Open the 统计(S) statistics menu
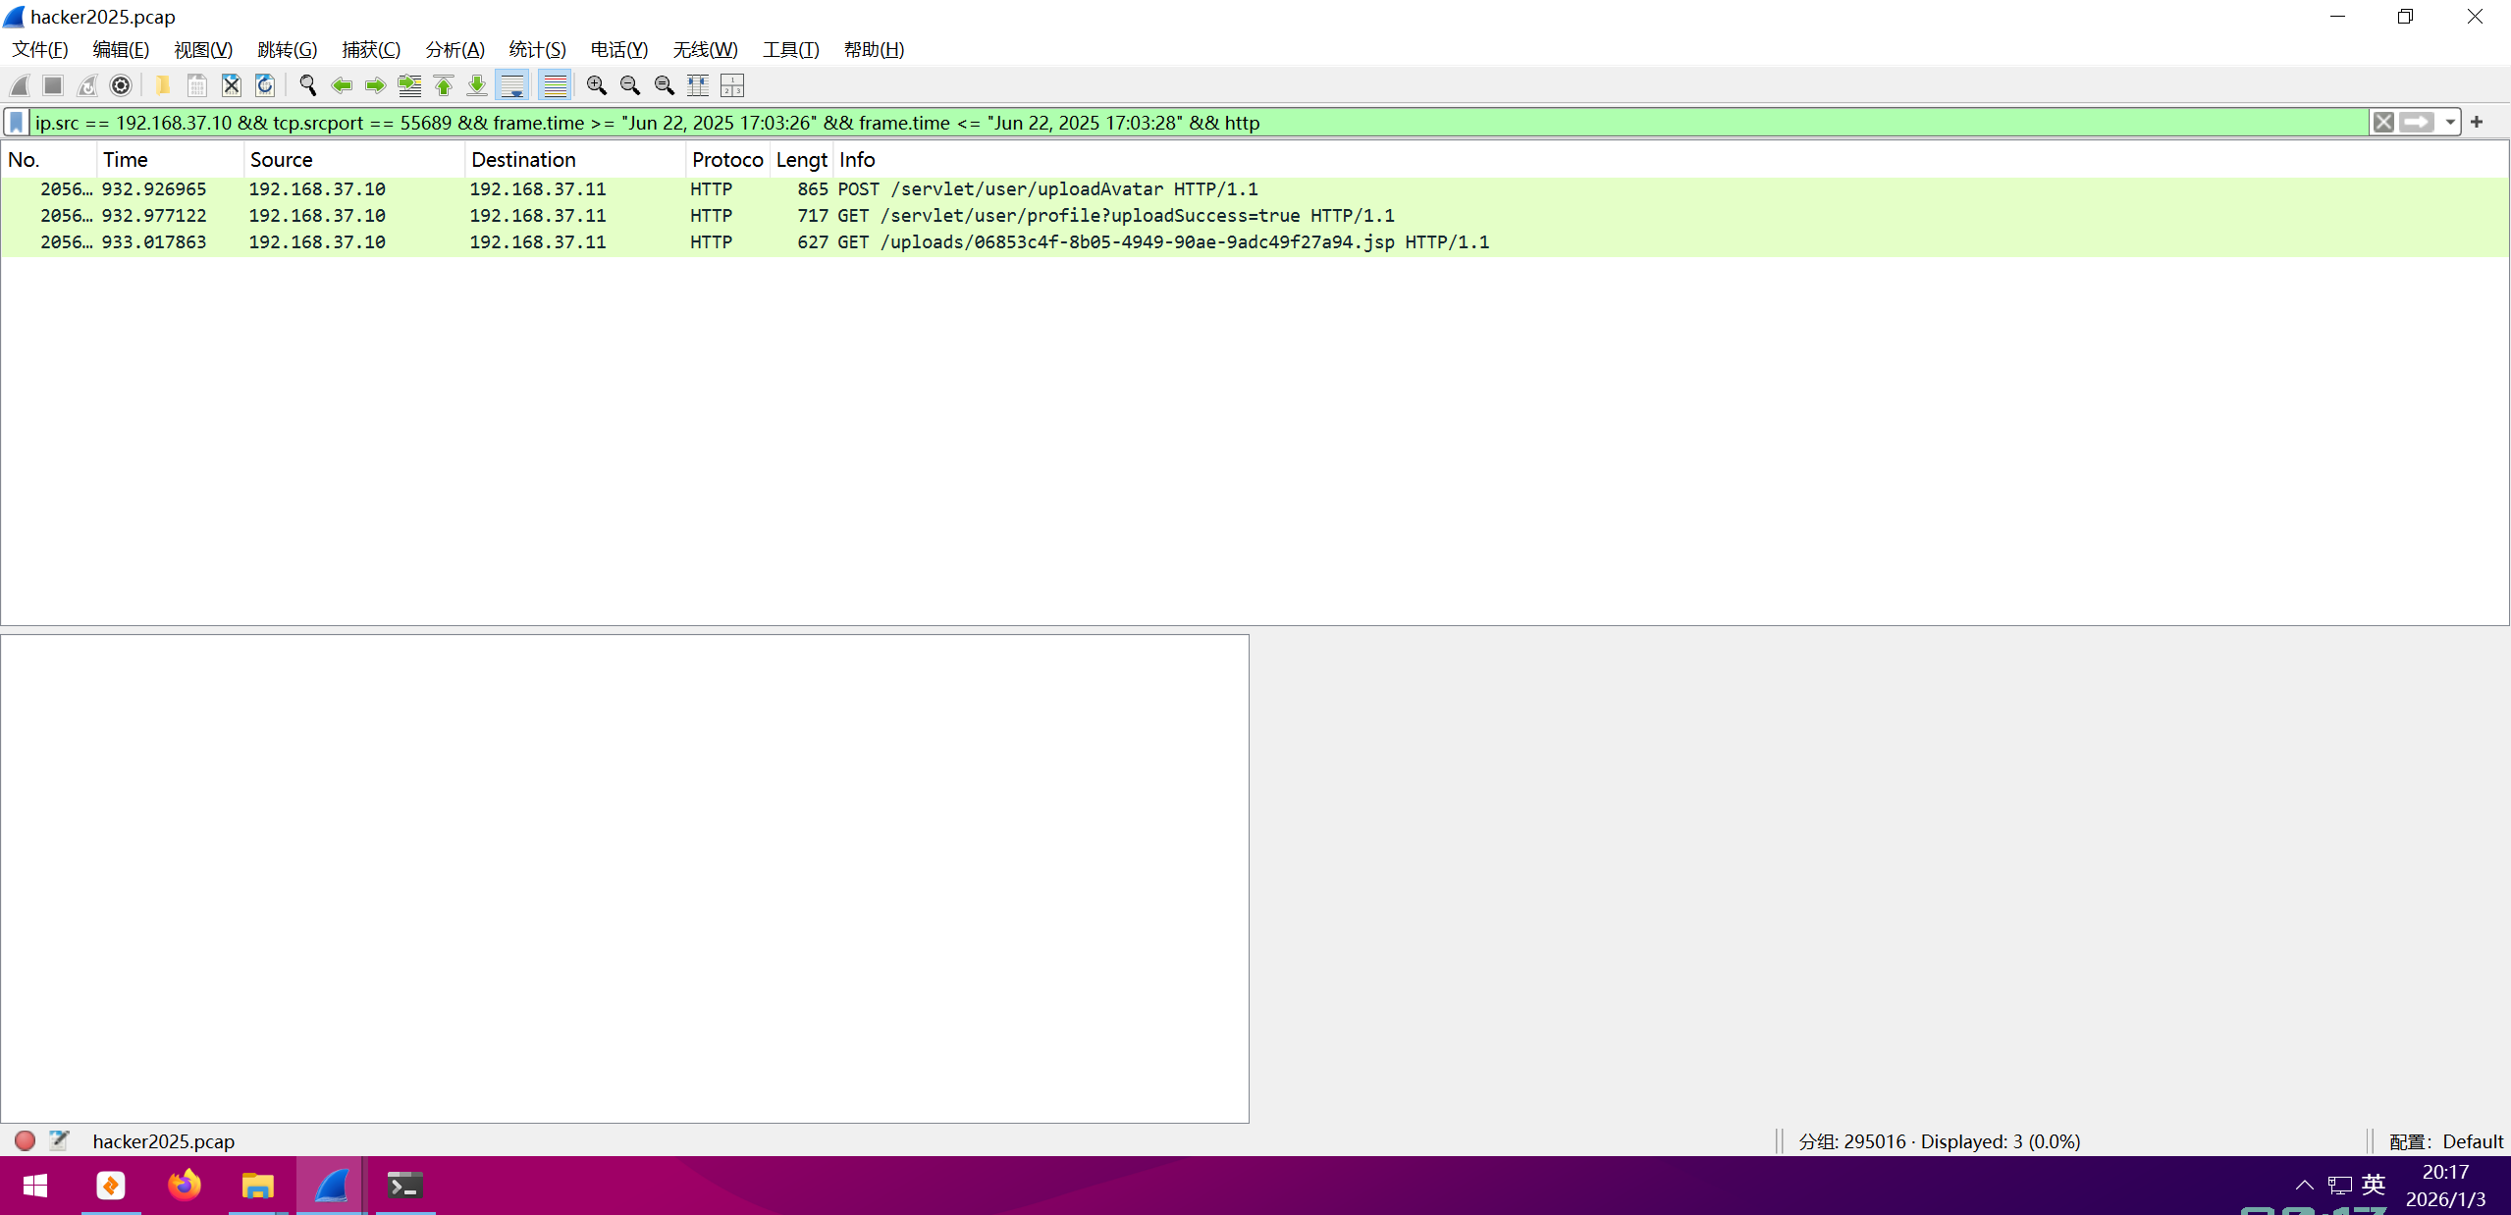Image resolution: width=2511 pixels, height=1215 pixels. [537, 50]
